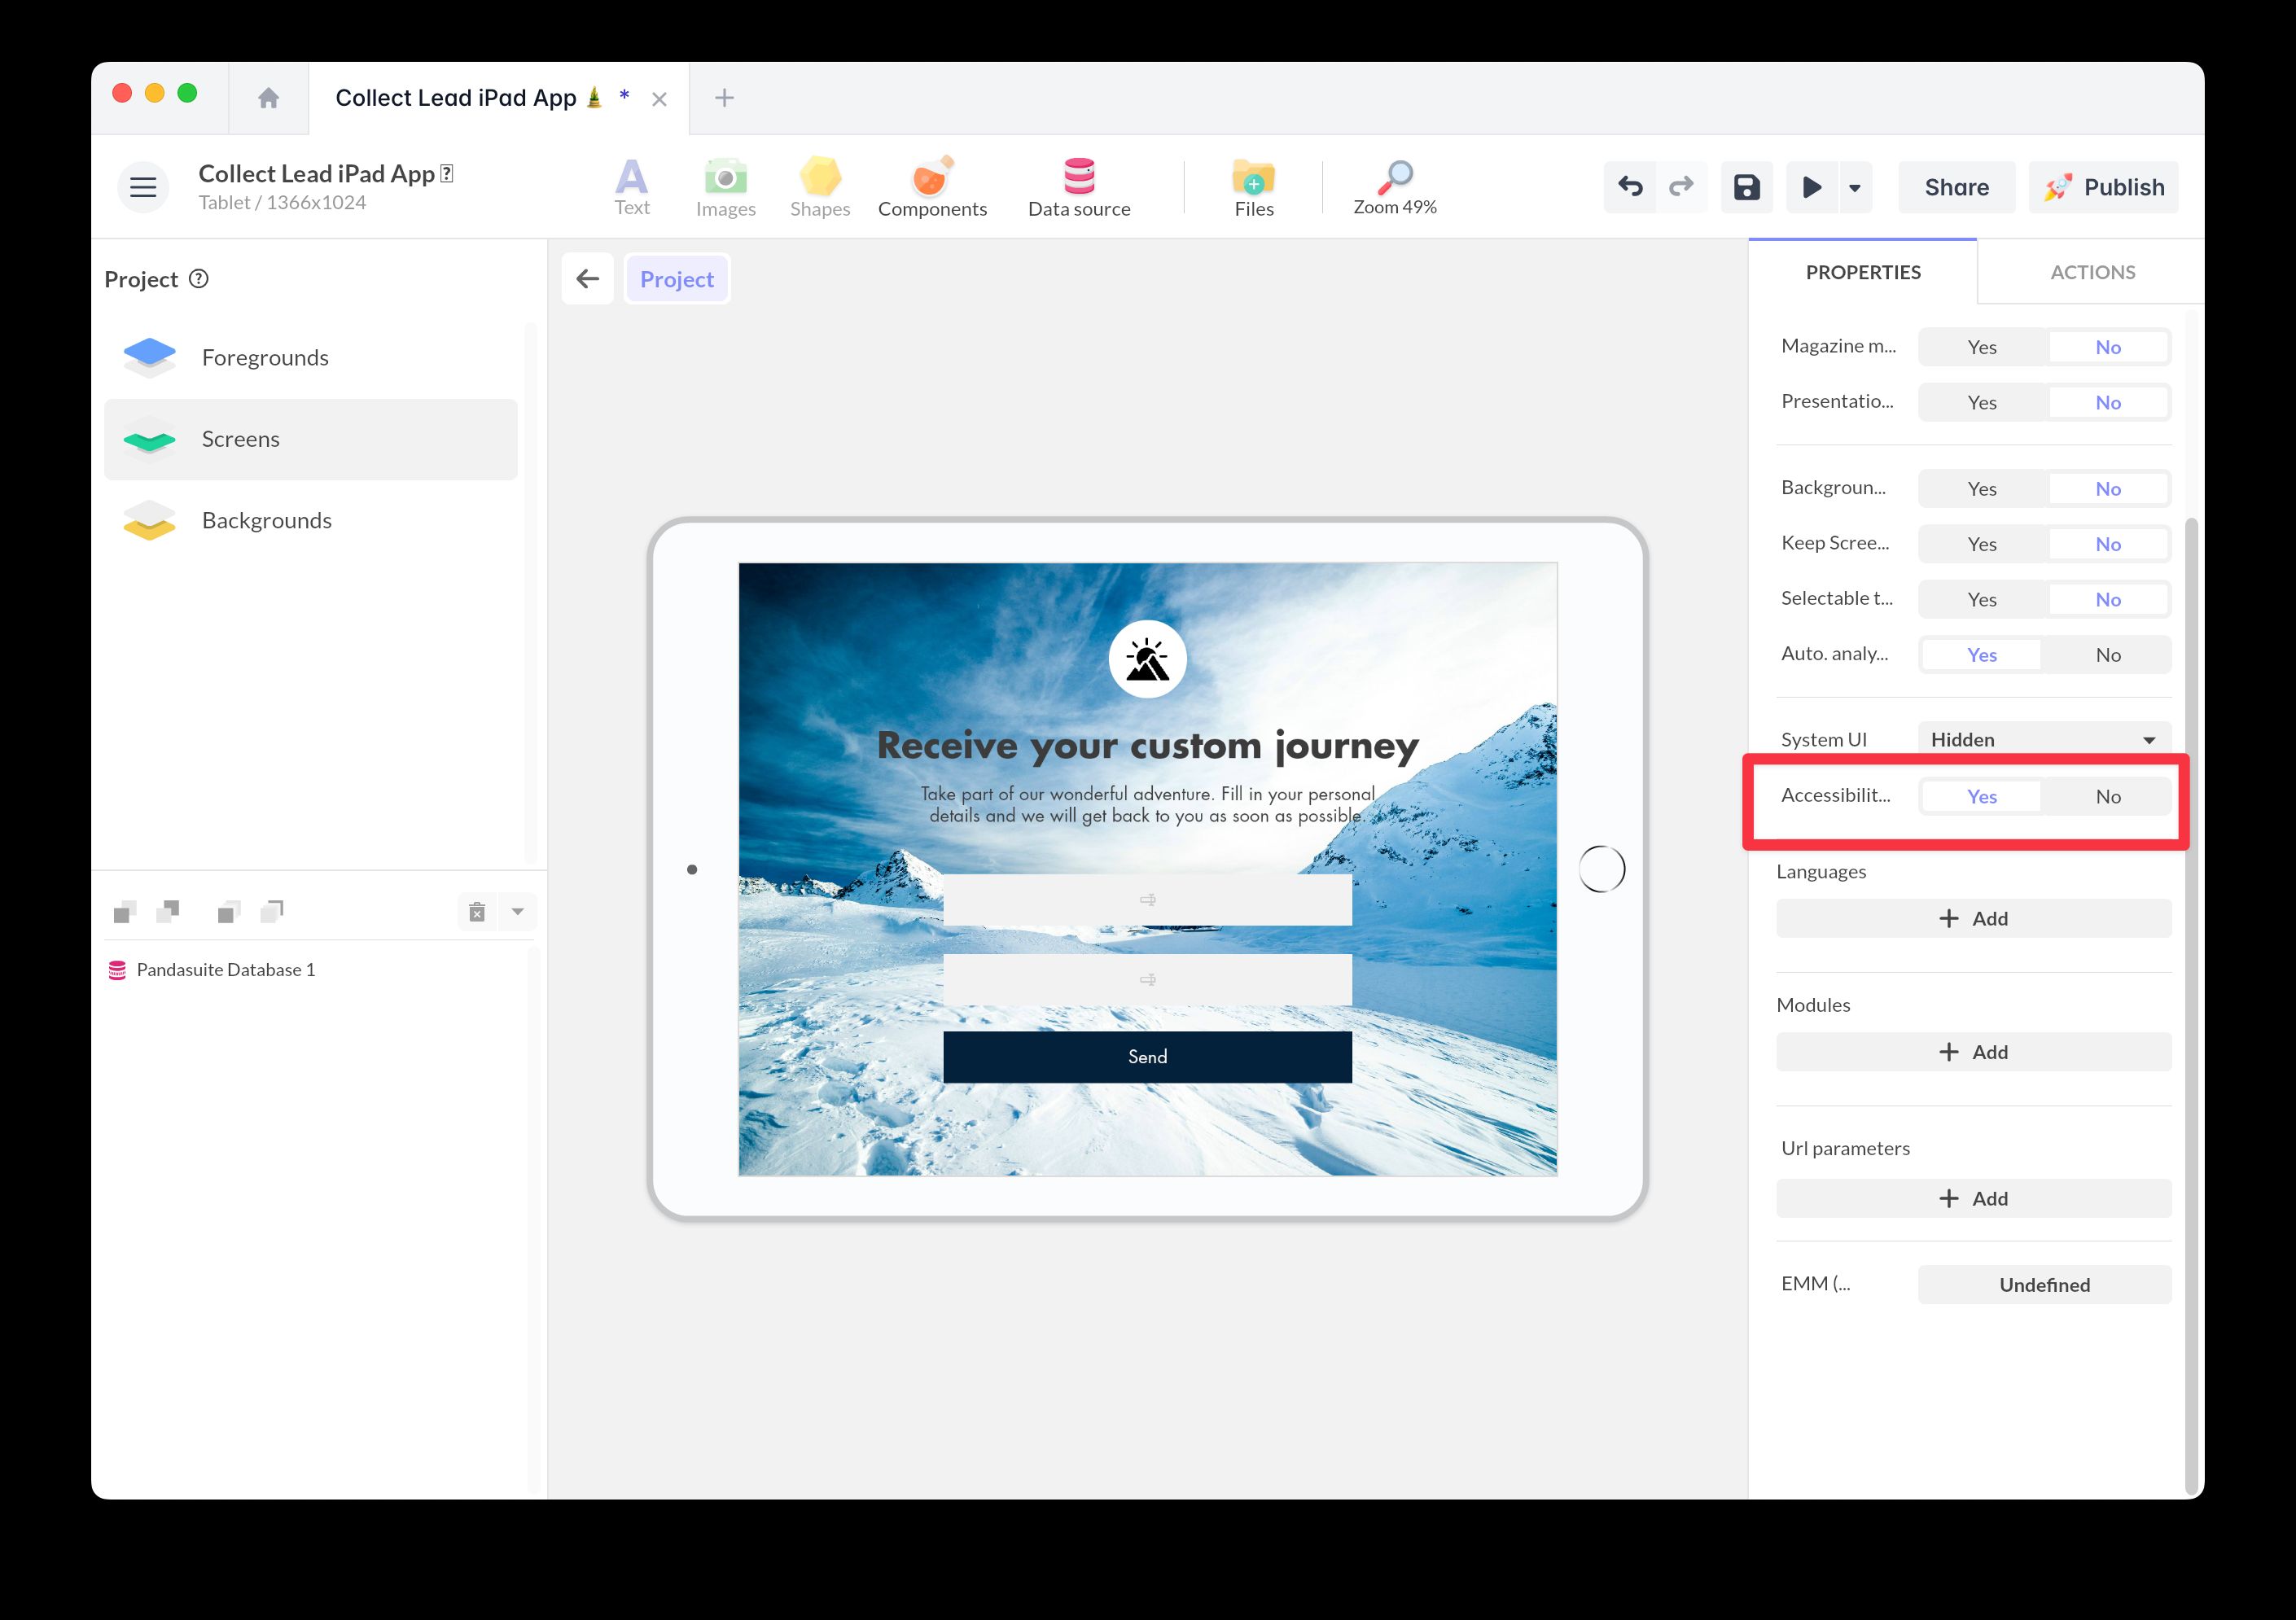Click the Publish button
2296x1620 pixels.
pyautogui.click(x=2104, y=186)
